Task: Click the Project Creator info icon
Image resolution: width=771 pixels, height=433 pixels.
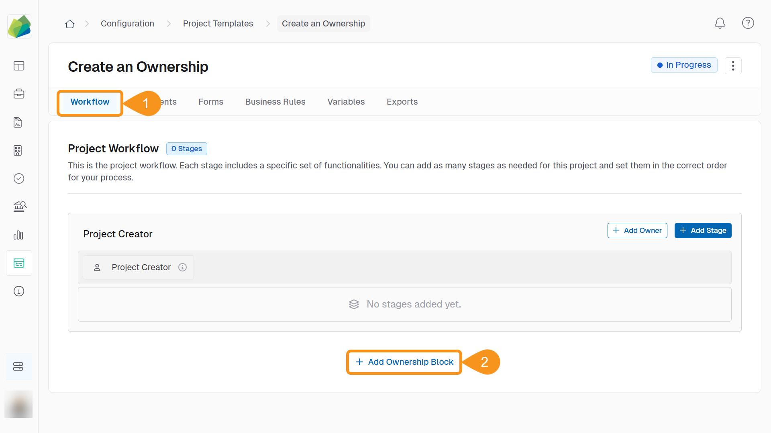Action: [182, 267]
